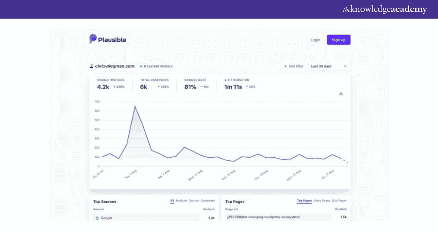The height and width of the screenshot is (232, 438).
Task: Switch to the Campaign sources tab
Action: pyautogui.click(x=208, y=201)
